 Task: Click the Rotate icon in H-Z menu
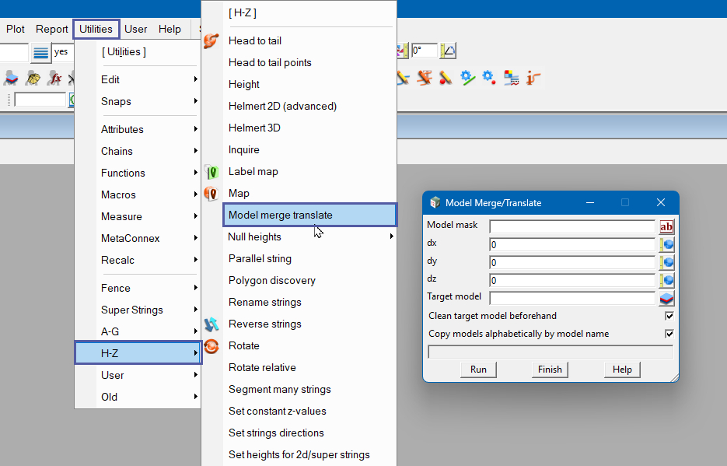click(211, 346)
